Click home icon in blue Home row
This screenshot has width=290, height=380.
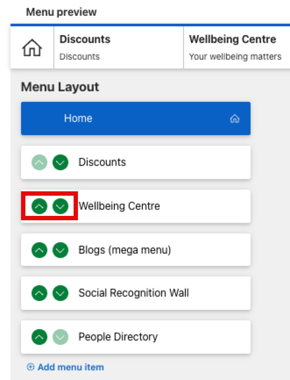pos(235,118)
